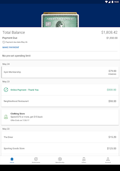Tap the Wi-Fi status icon
120x171 pixels.
coord(106,2)
